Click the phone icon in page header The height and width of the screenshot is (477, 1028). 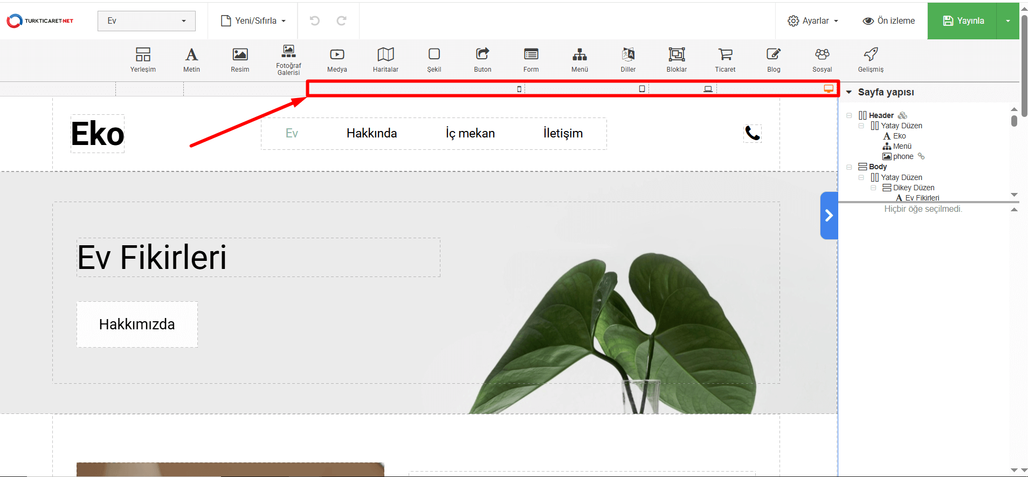753,133
